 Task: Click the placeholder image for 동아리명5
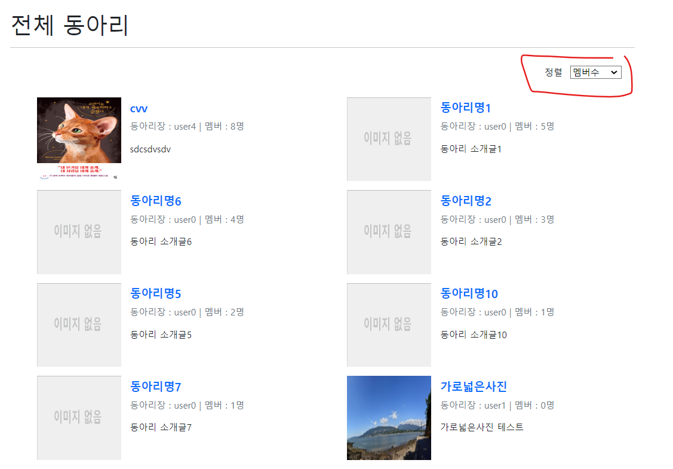pos(79,324)
